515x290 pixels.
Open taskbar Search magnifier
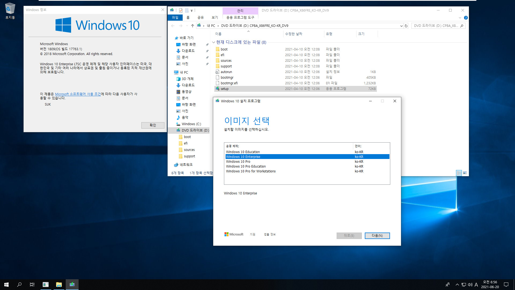[x=19, y=285]
